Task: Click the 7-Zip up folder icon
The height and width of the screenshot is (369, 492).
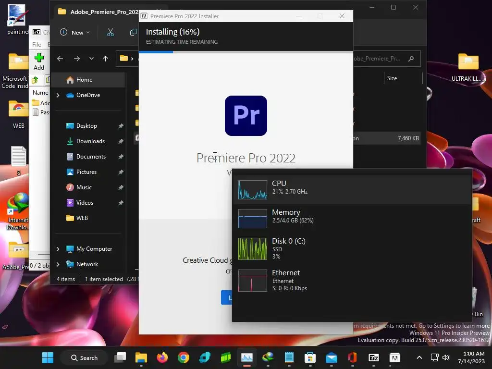Action: (x=35, y=80)
